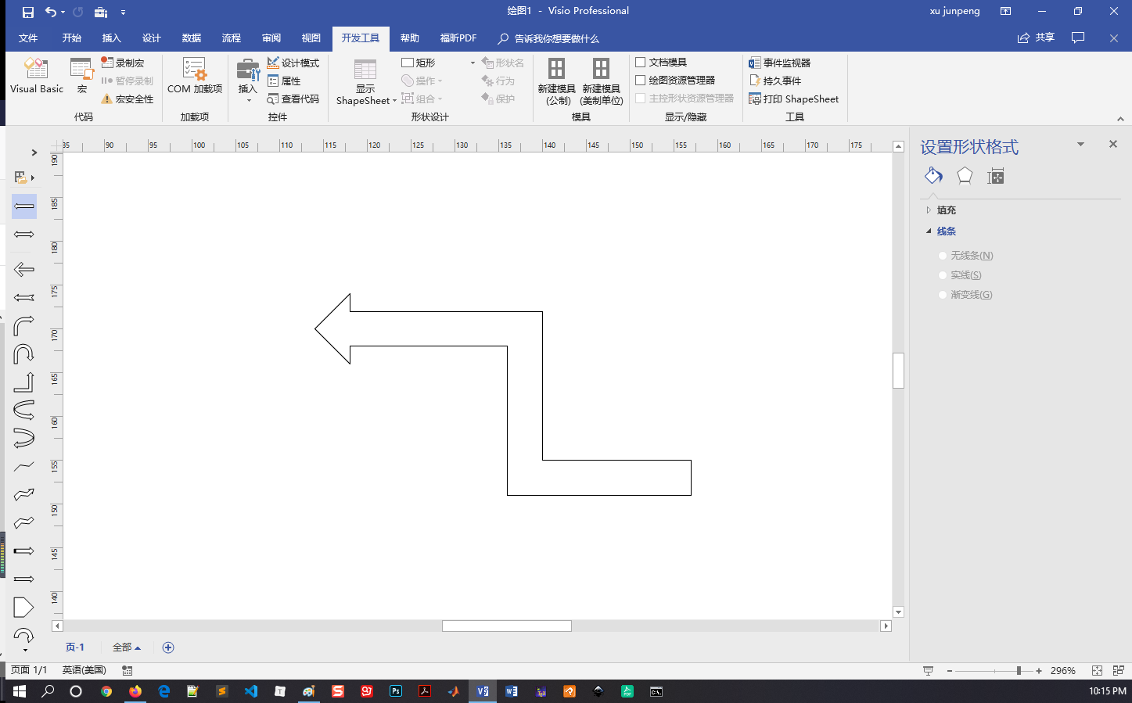Click Persistent Events (持久事件)
The width and height of the screenshot is (1132, 703).
click(x=774, y=81)
